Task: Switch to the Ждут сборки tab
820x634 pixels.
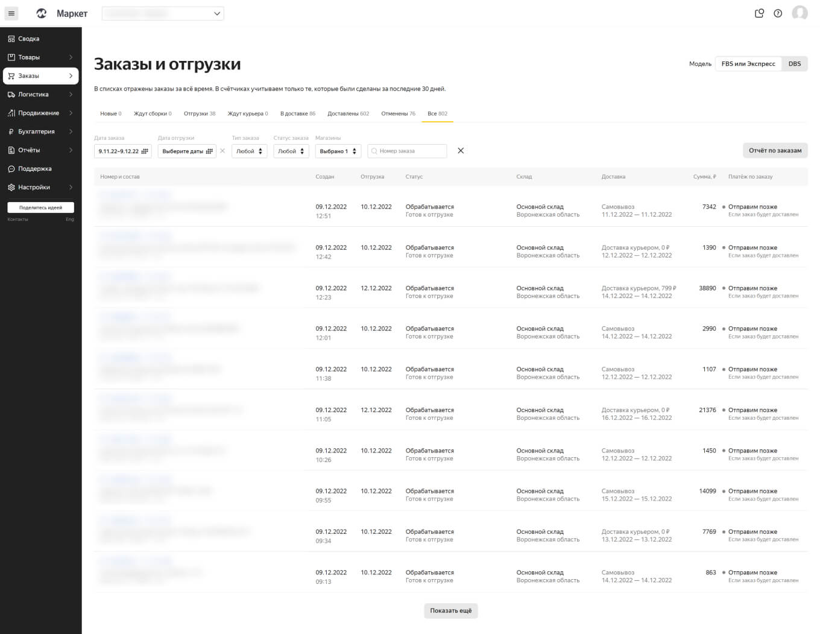Action: click(153, 113)
